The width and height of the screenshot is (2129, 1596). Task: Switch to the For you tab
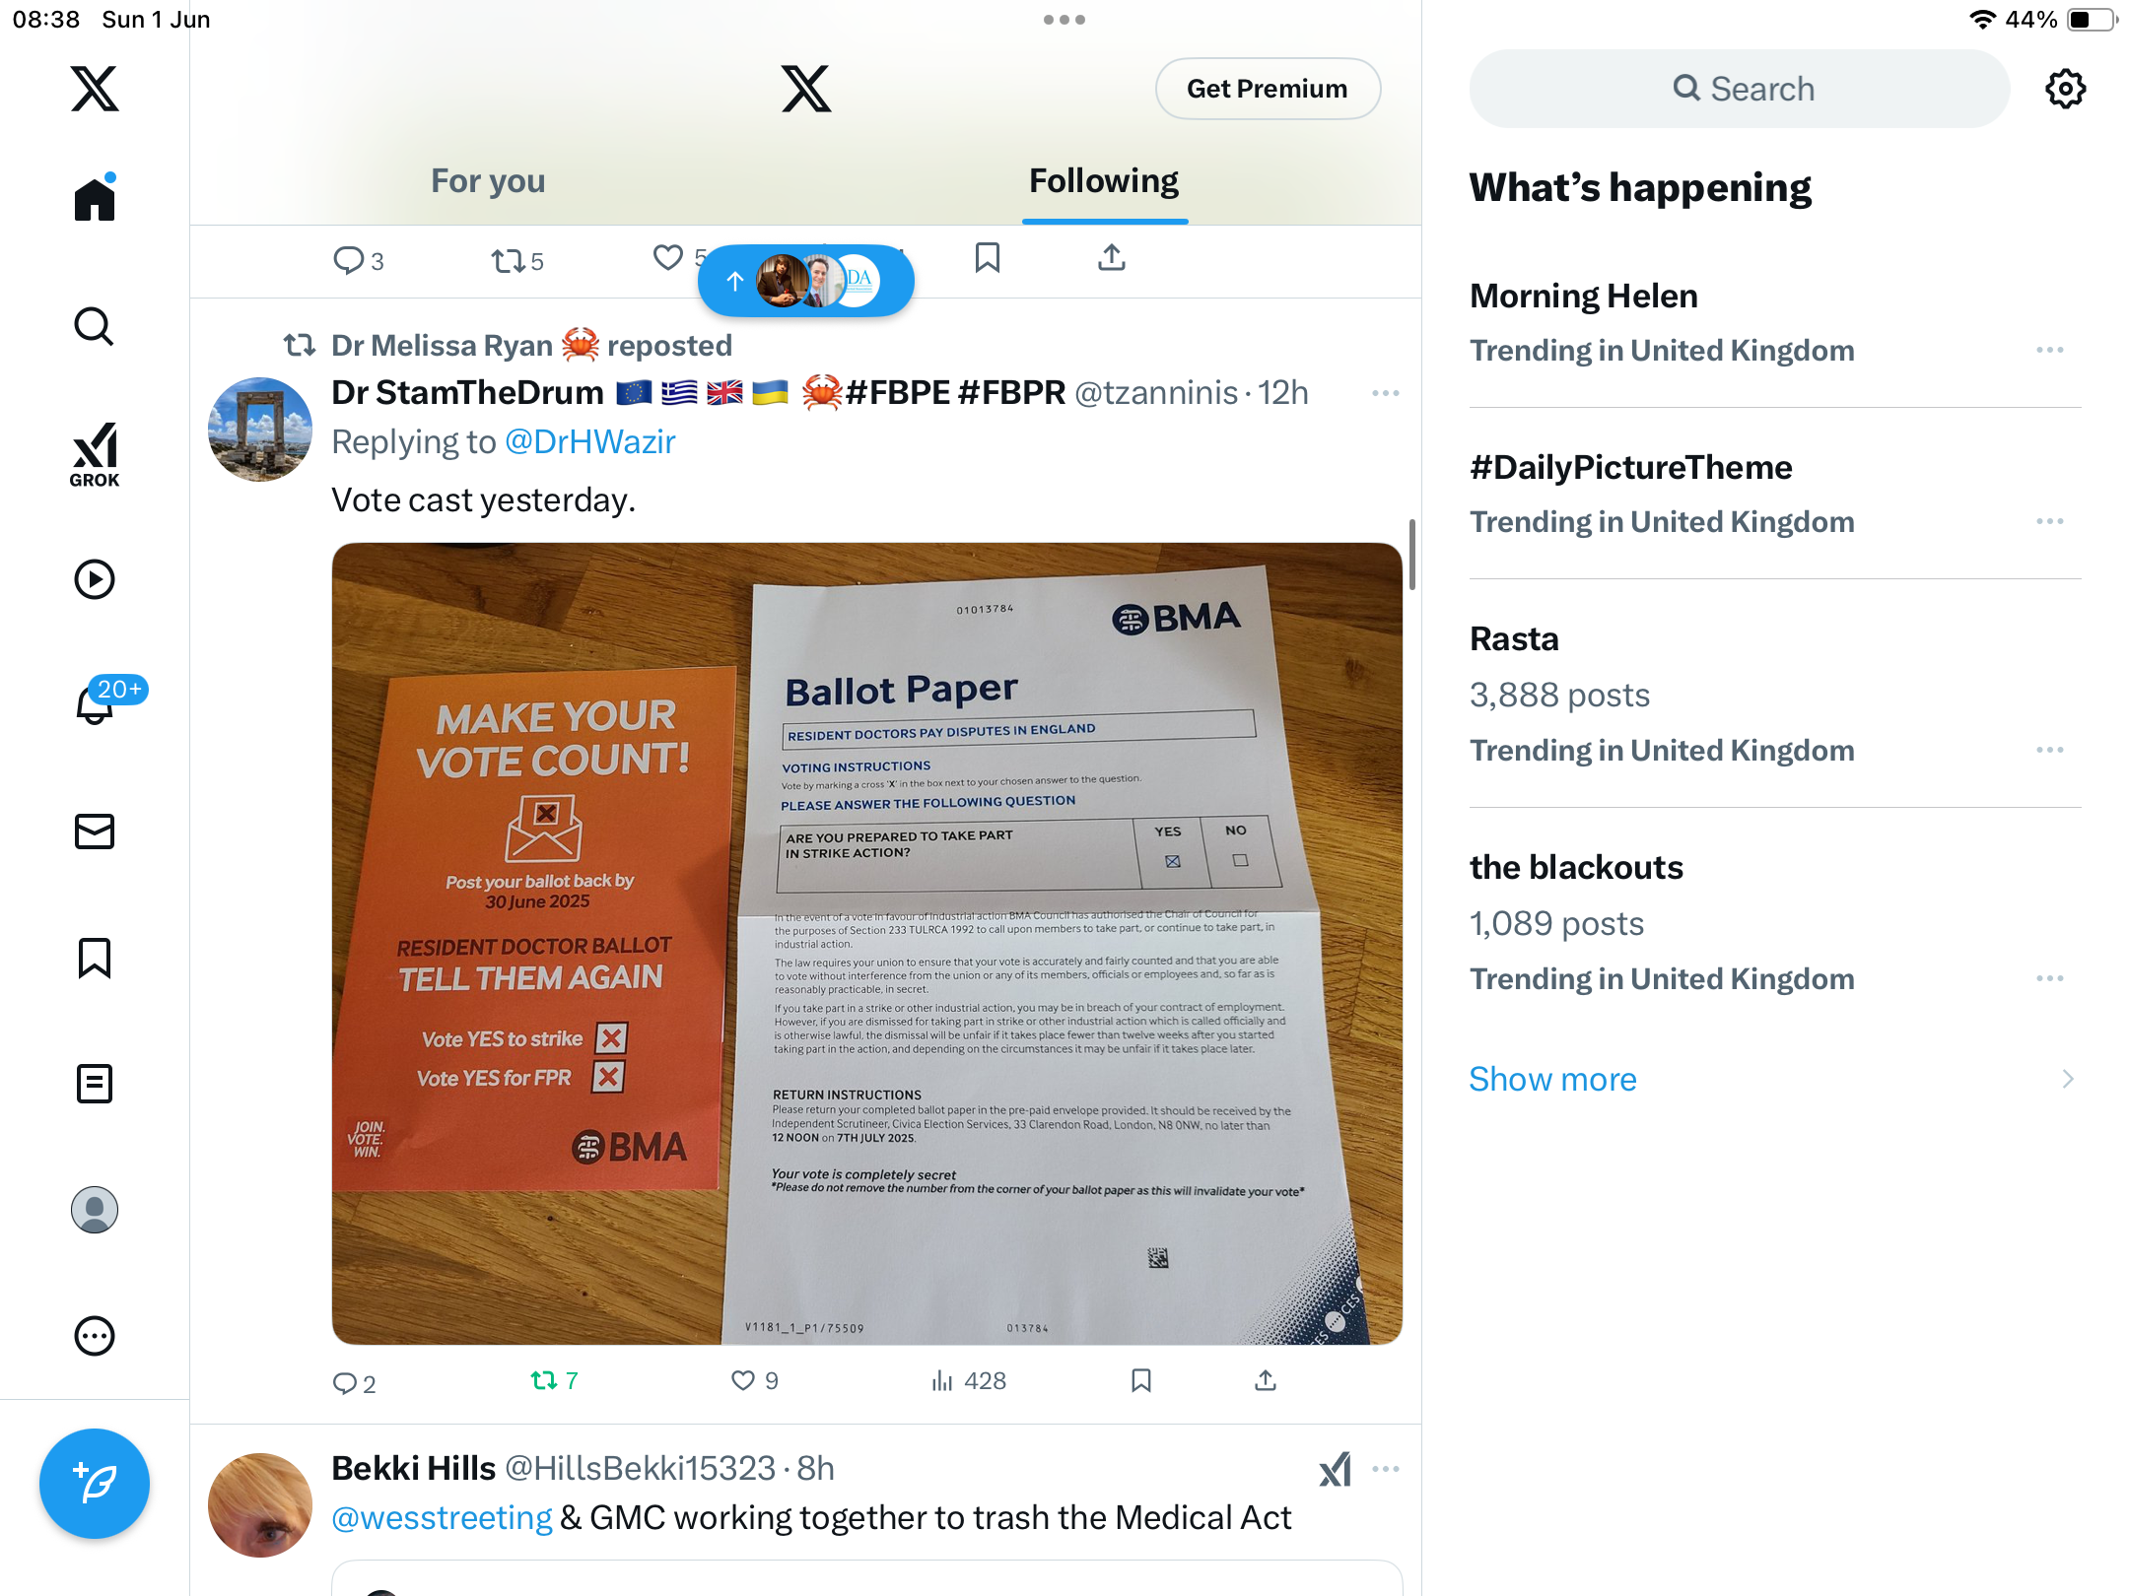[x=488, y=181]
